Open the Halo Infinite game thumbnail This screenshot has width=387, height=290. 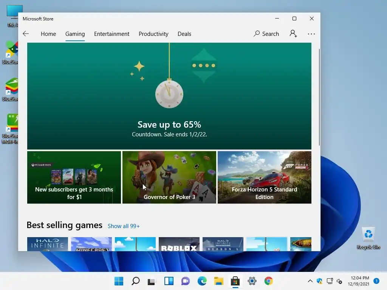[x=48, y=244]
